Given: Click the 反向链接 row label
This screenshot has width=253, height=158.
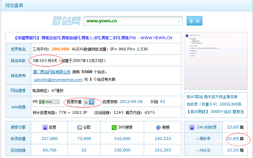Looking at the screenshot, I should 18,151.
